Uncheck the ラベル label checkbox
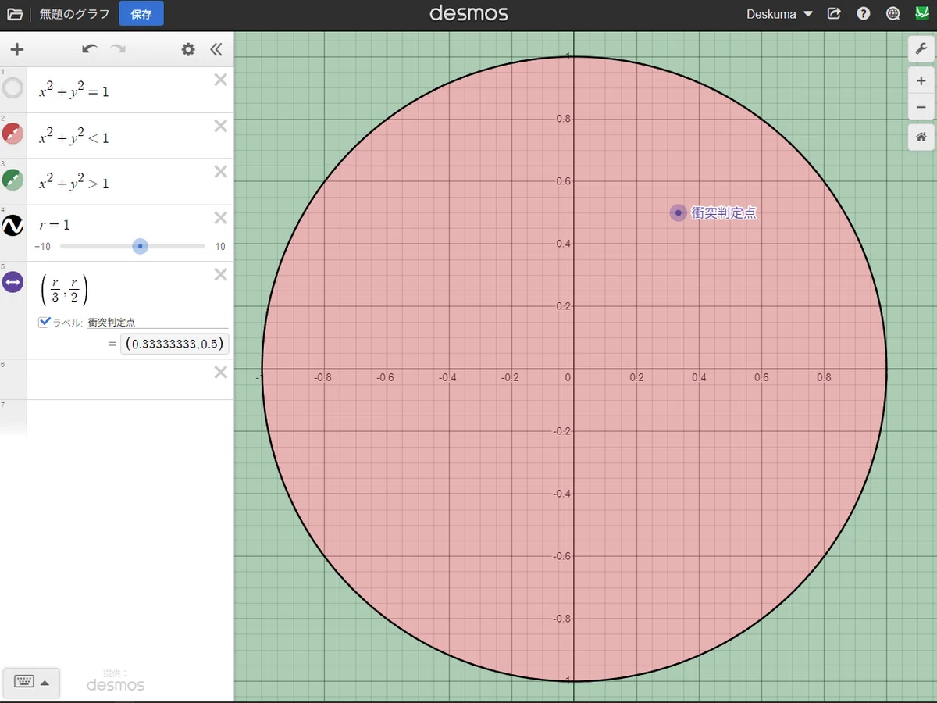This screenshot has height=703, width=937. pyautogui.click(x=45, y=322)
